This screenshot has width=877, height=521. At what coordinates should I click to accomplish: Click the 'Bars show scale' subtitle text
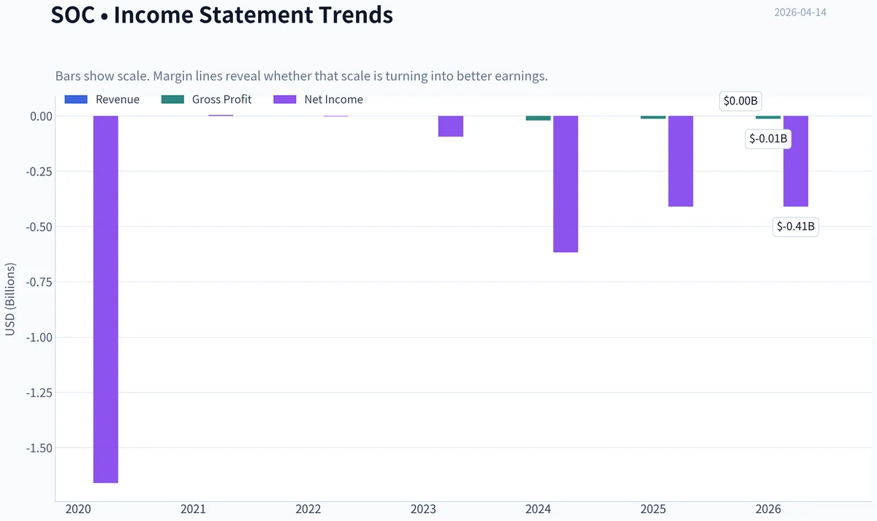tap(302, 76)
